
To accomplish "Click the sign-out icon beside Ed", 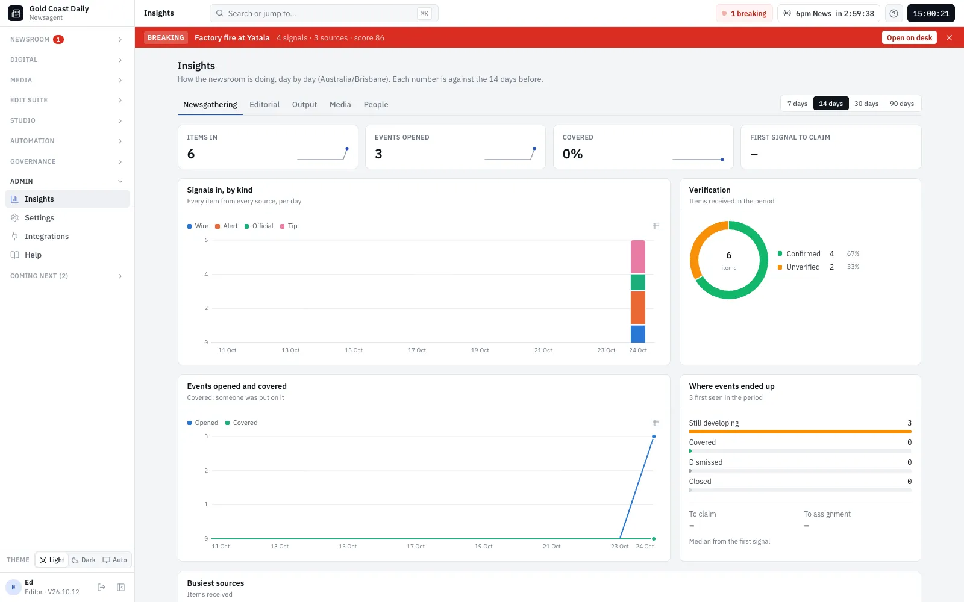I will click(101, 587).
